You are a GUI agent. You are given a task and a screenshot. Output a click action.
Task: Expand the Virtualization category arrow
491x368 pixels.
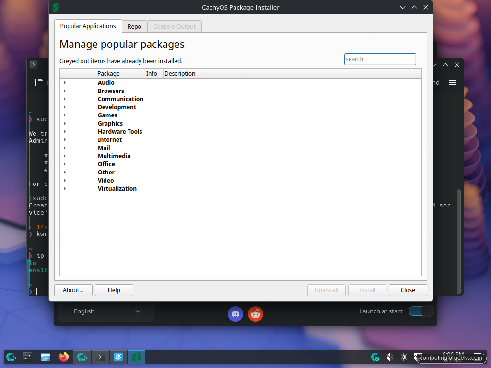tap(65, 188)
